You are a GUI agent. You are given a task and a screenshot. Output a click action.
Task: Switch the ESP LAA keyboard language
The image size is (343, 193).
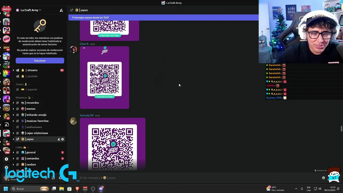pyautogui.click(x=309, y=189)
